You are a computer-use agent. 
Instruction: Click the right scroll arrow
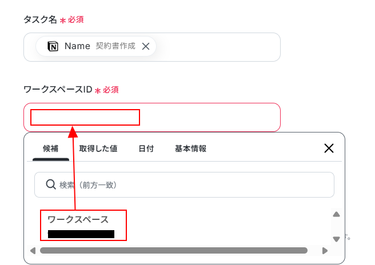pyautogui.click(x=325, y=251)
